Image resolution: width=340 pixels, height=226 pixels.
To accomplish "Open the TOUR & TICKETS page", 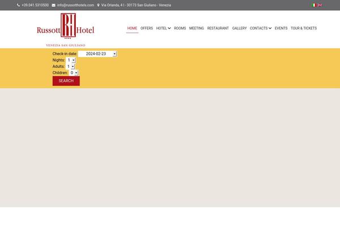I will 304,28.
